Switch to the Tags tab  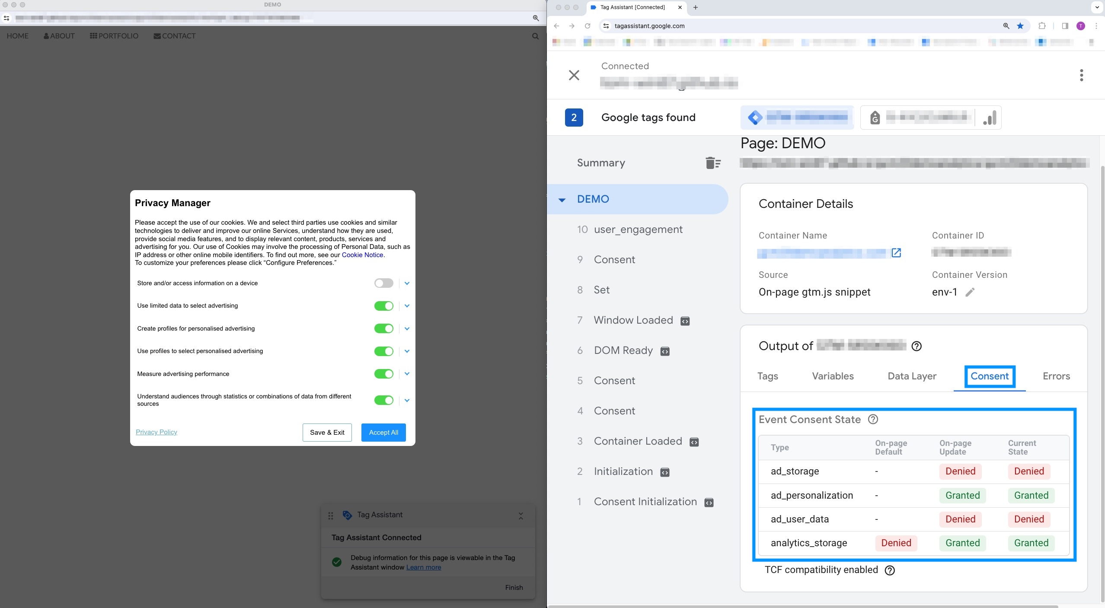(x=768, y=376)
